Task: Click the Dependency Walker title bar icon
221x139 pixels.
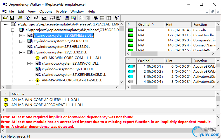Action: click(5, 4)
